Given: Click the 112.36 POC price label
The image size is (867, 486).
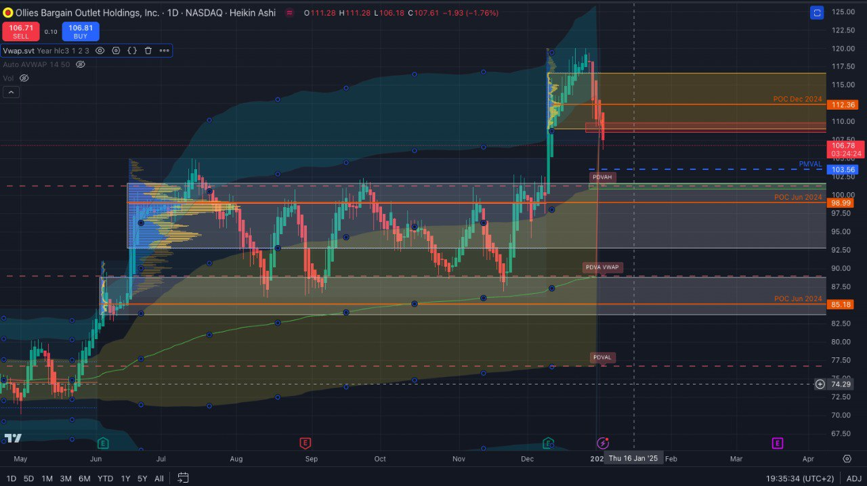Looking at the screenshot, I should click(x=842, y=105).
